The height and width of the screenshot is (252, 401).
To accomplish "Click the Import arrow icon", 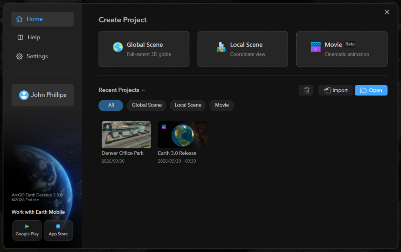I will (x=327, y=90).
